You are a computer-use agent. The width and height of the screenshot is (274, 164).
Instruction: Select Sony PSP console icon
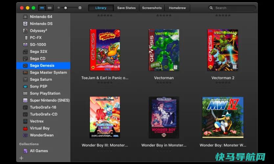(25, 87)
